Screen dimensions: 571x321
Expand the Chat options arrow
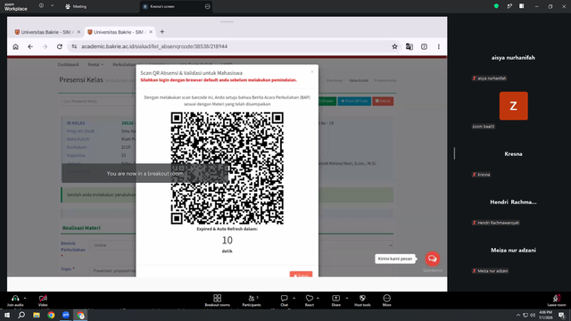(294, 298)
